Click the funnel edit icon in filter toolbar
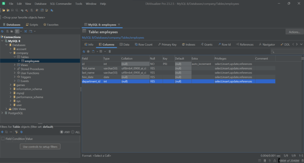 (x=16, y=132)
